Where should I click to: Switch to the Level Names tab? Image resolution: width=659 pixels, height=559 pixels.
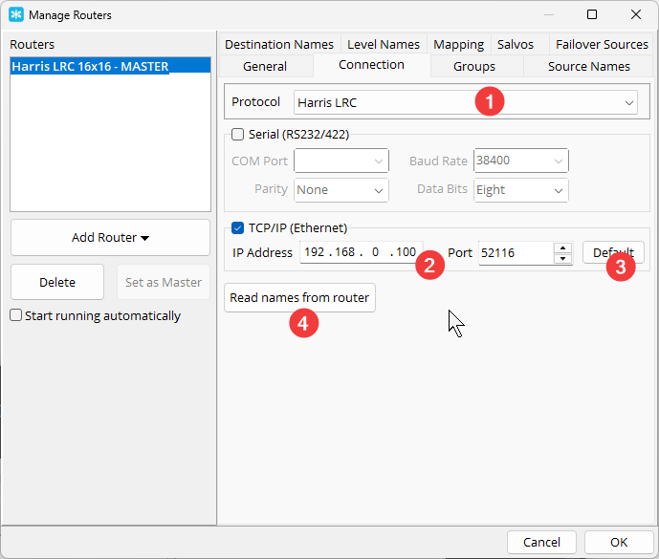click(x=384, y=44)
